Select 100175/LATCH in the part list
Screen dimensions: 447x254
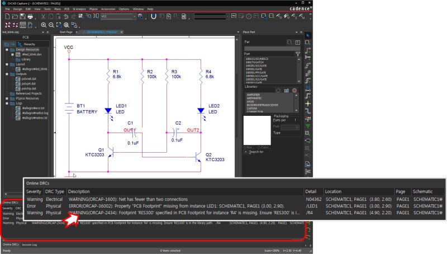click(255, 62)
